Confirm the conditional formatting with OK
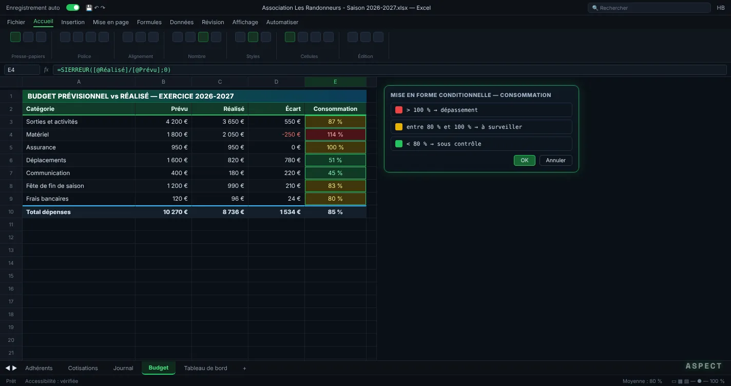The width and height of the screenshot is (731, 386). coord(525,160)
